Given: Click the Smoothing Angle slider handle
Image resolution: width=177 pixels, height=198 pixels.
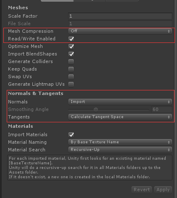Looking at the screenshot, I should point(96,110).
